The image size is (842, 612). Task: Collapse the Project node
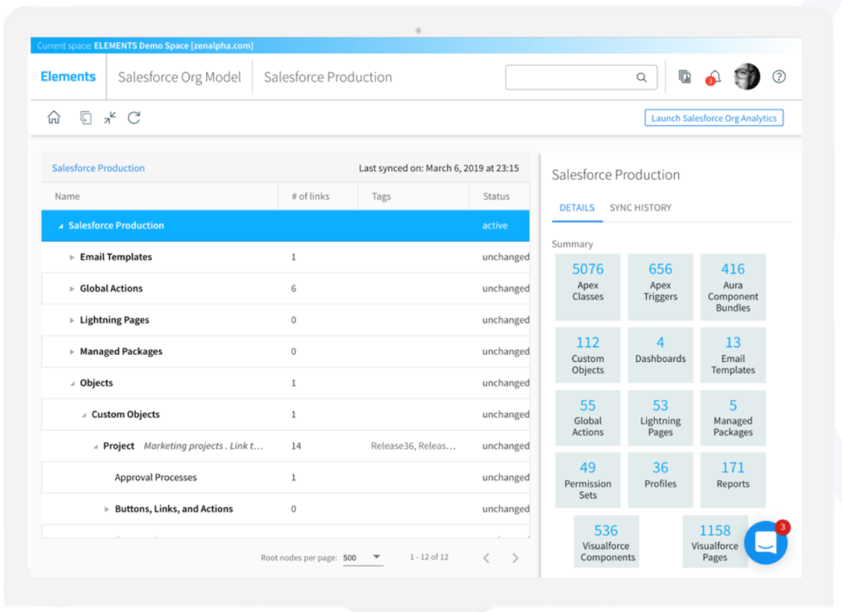(x=96, y=447)
